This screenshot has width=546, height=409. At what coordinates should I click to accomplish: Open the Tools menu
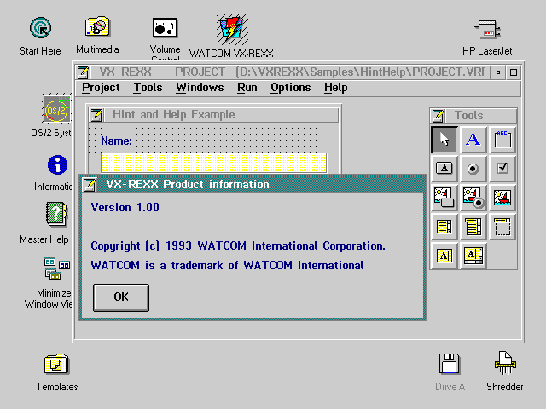coord(148,87)
